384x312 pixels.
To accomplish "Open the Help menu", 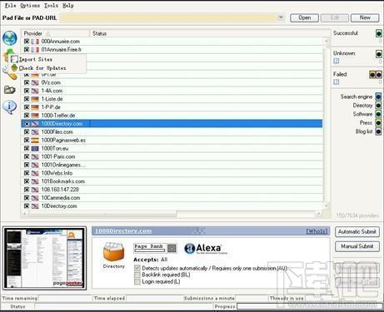I will point(68,6).
